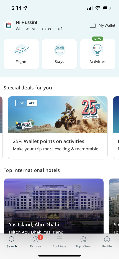Viewport: 119px width, 259px height.
Task: Tap the red notification badge on Explore
Action: [x=40, y=237]
